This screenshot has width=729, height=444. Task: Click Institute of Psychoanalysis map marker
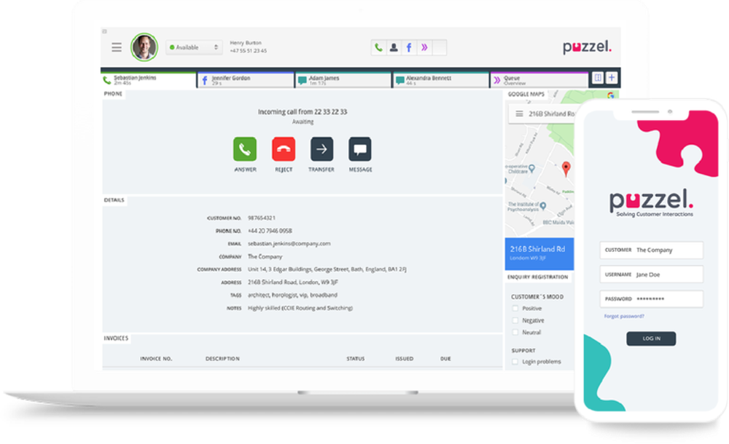pyautogui.click(x=542, y=206)
